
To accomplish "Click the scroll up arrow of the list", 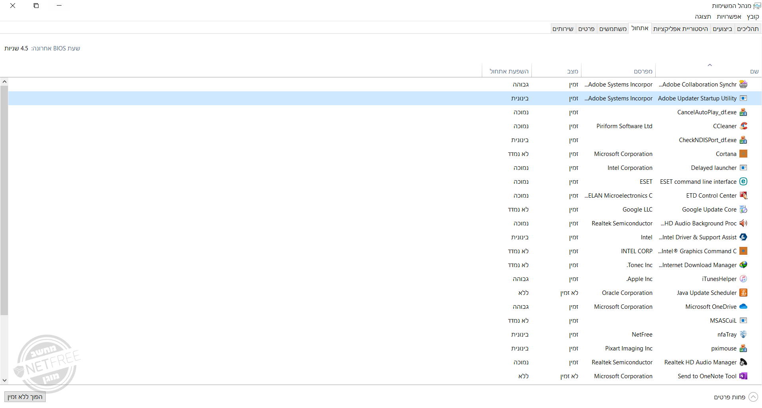I will 4,82.
